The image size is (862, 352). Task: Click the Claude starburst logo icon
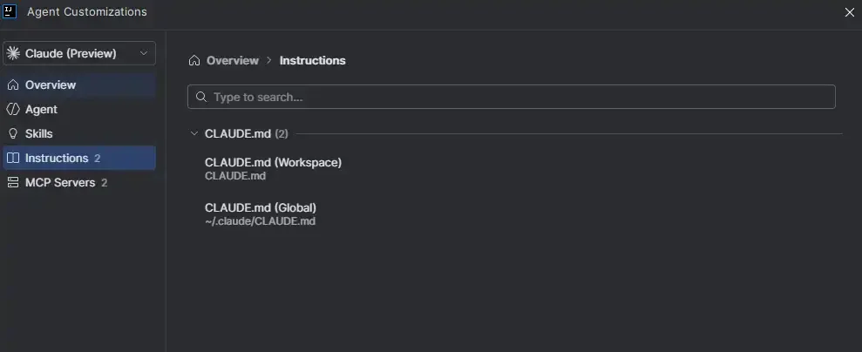coord(14,53)
